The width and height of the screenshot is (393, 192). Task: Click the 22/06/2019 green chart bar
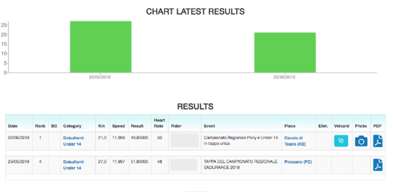[x=285, y=52]
